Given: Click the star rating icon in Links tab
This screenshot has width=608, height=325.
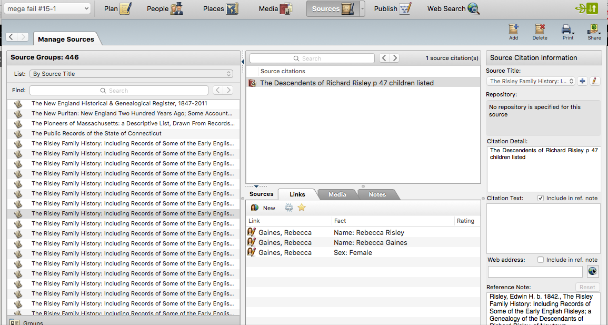Looking at the screenshot, I should [x=301, y=208].
